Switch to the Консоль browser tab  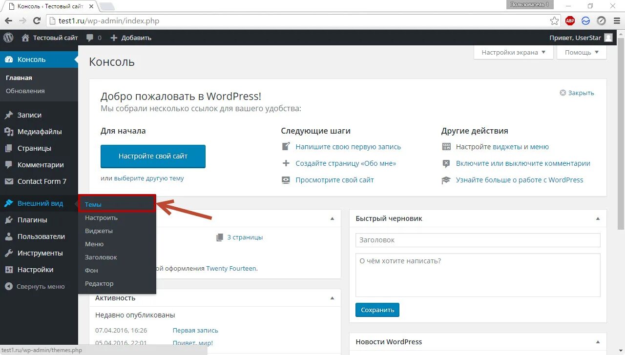(x=51, y=6)
